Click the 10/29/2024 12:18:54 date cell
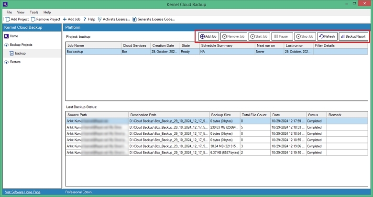Screen dimensions: 373x197 [x=288, y=134]
